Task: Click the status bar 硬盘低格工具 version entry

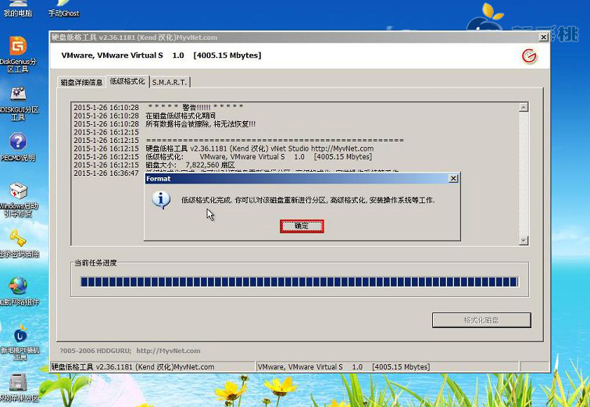Action: click(x=152, y=366)
